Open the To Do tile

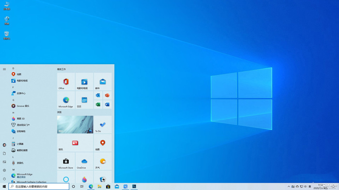pyautogui.click(x=103, y=124)
